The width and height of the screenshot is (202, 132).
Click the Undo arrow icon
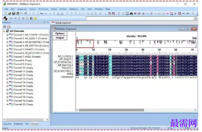34,14
